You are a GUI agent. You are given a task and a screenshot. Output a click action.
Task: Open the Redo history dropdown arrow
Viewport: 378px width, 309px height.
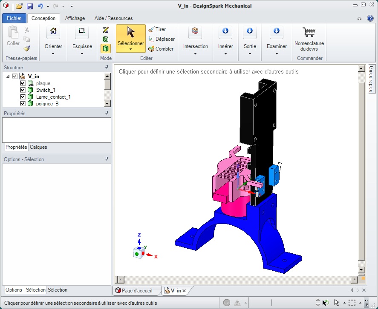tap(63, 6)
